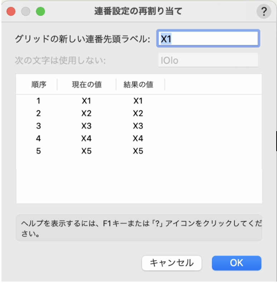Select row 2 in the list

38,114
